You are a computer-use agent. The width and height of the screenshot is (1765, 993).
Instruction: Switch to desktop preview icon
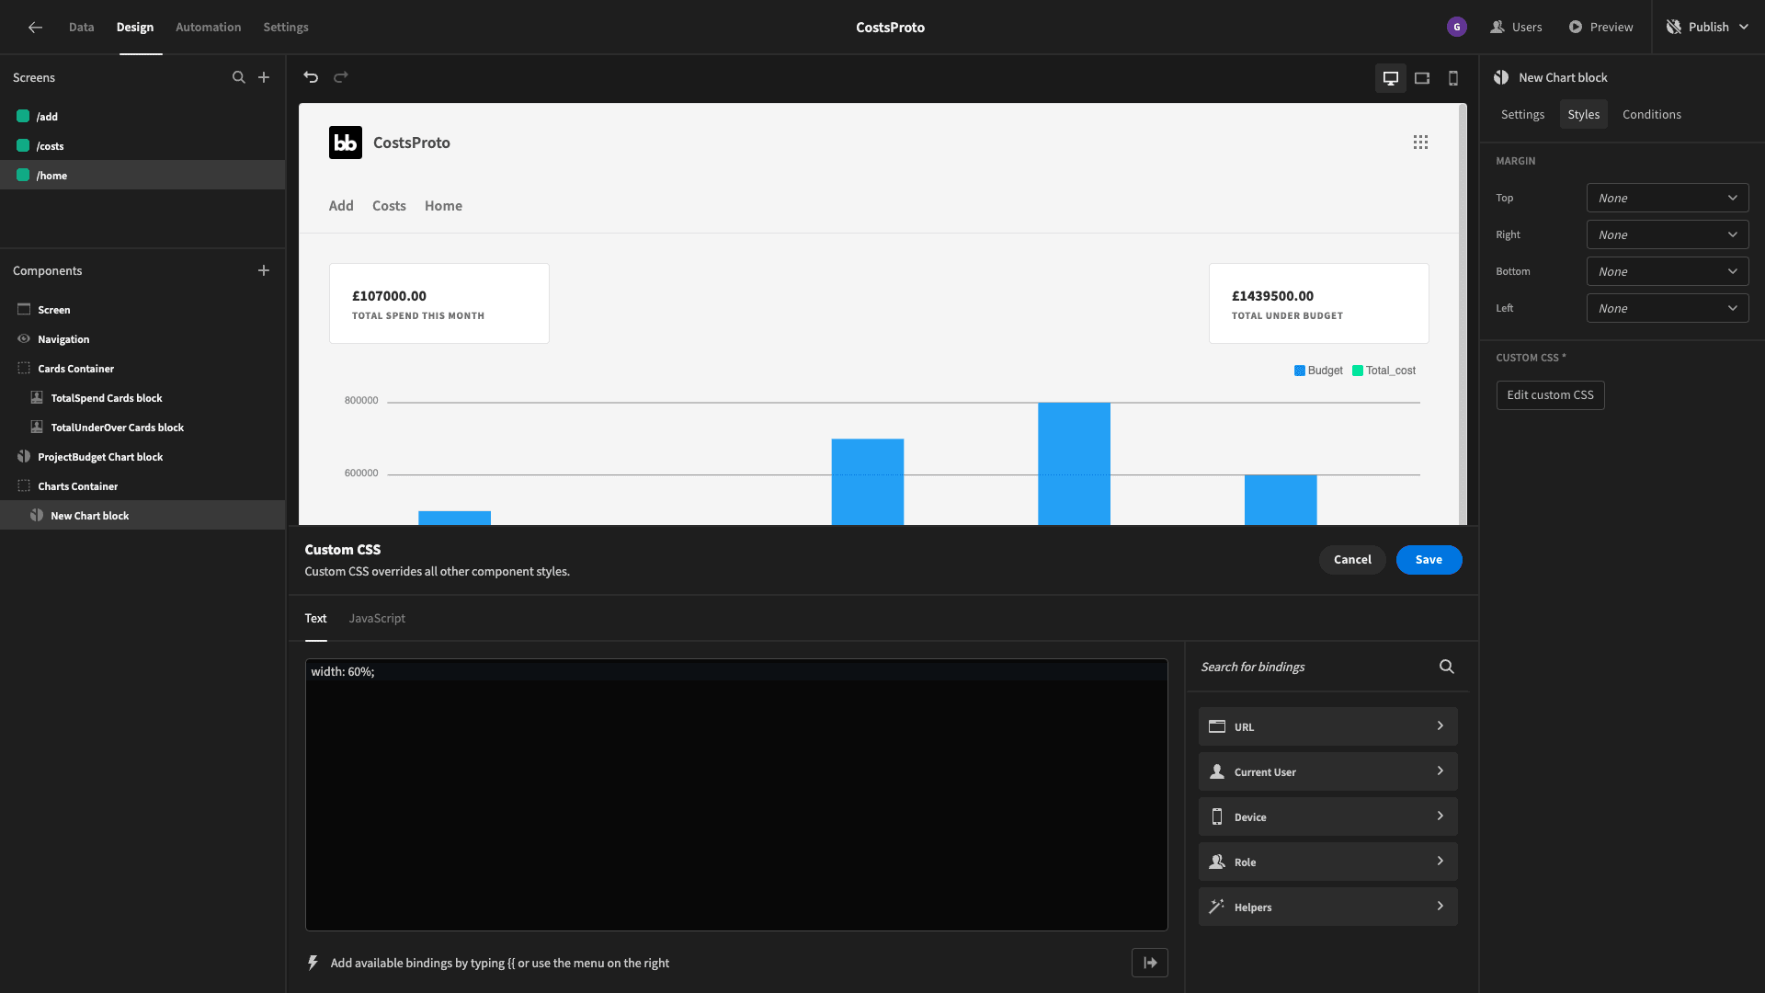tap(1391, 78)
